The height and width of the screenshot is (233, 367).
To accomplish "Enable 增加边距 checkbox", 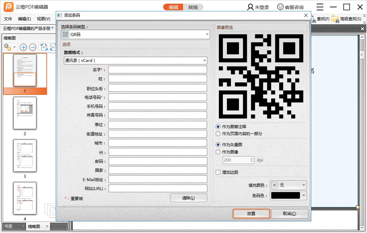I will pyautogui.click(x=218, y=172).
